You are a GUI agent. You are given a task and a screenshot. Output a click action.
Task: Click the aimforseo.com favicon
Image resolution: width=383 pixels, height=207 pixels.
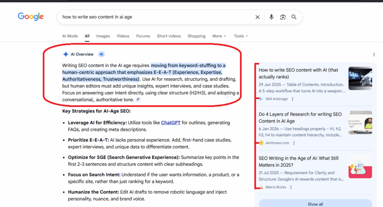click(x=261, y=143)
